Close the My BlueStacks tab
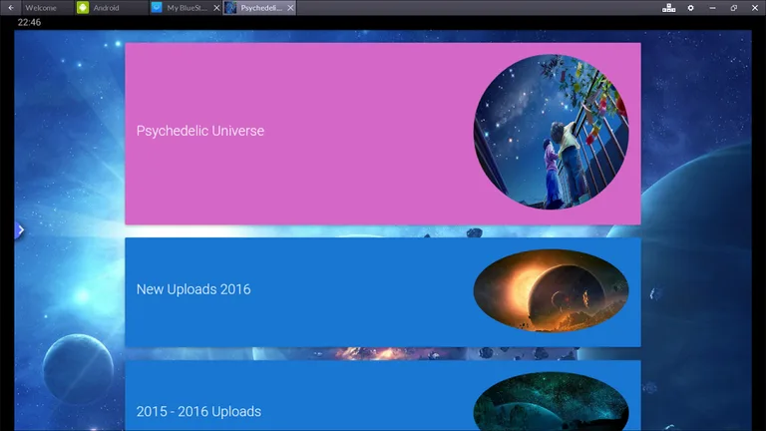766x431 pixels. (x=216, y=8)
